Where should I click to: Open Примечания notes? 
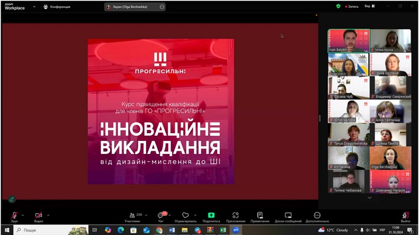coord(260,217)
